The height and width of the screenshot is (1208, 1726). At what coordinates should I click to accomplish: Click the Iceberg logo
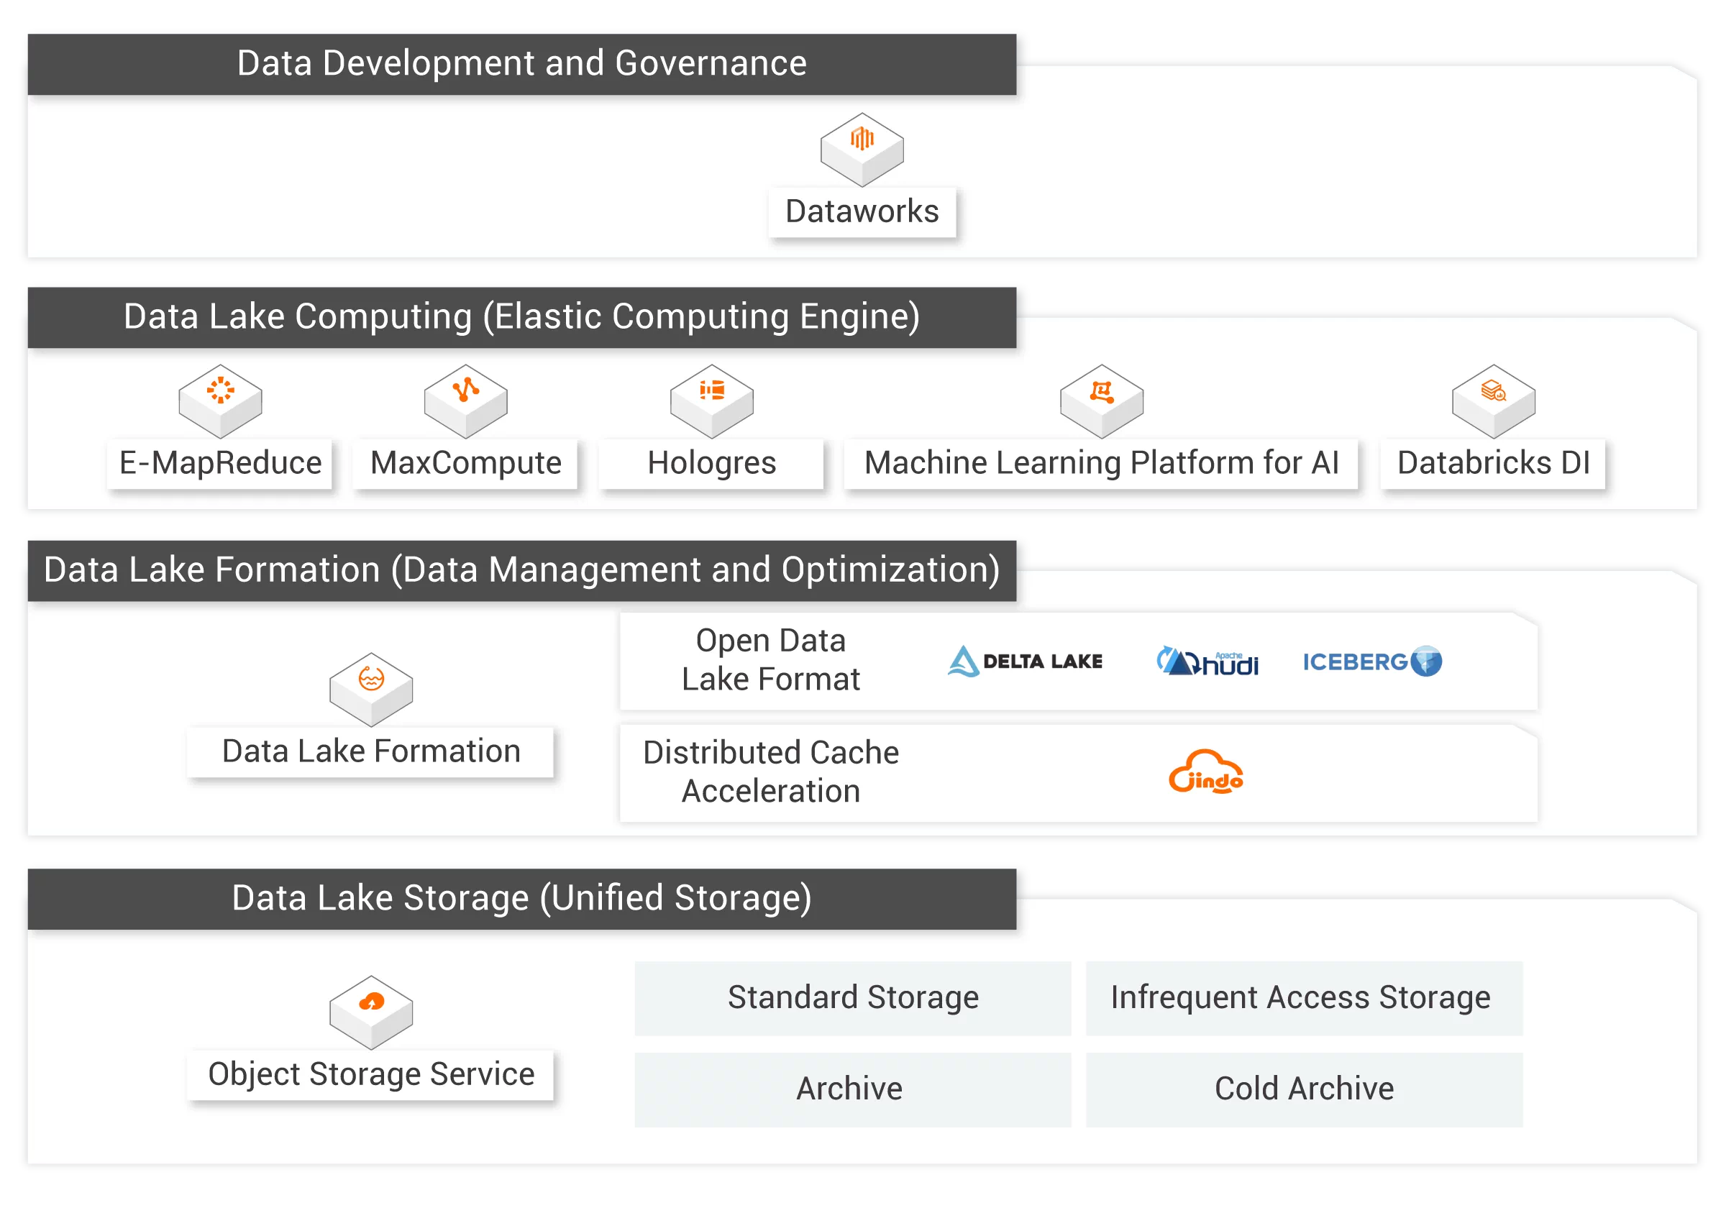point(1372,662)
